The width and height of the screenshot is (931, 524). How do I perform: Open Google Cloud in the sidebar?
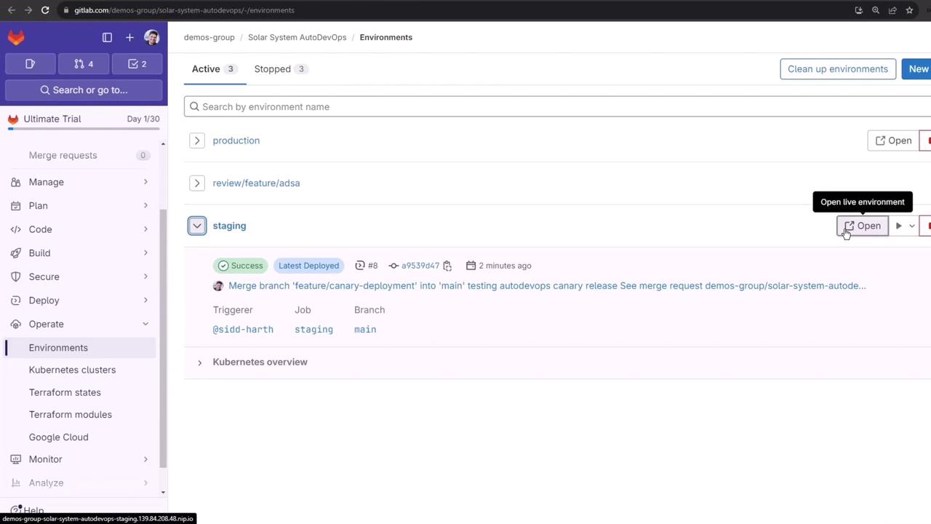[x=81, y=437]
